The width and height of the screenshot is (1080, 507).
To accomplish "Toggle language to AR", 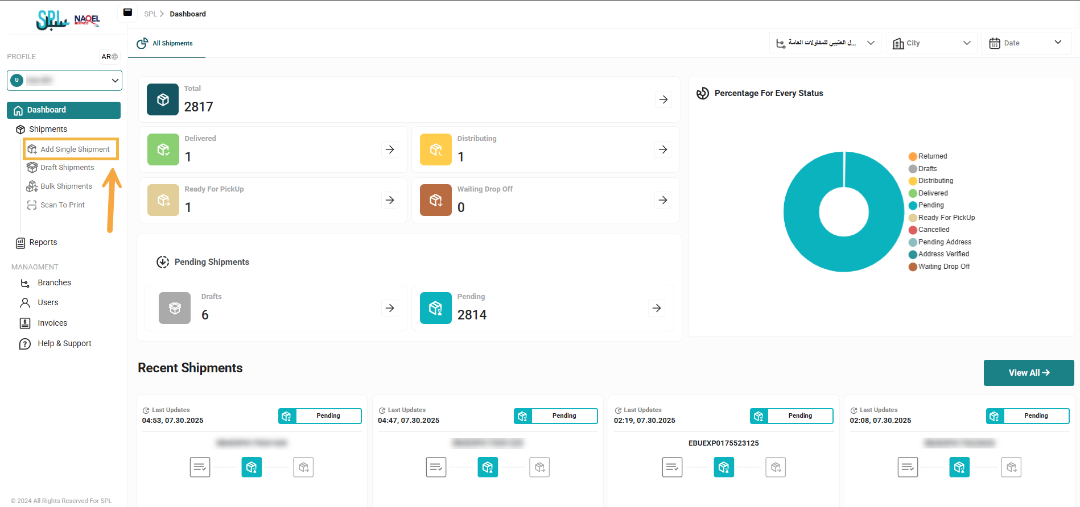I will pyautogui.click(x=109, y=57).
